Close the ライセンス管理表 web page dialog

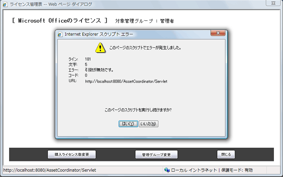[273, 3]
